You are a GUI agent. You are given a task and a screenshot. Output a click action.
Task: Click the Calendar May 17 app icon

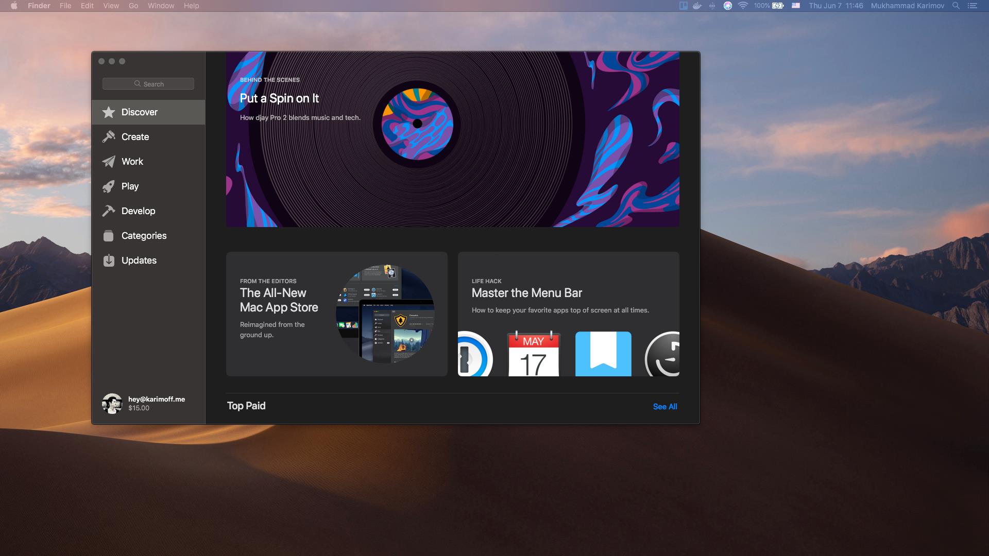tap(534, 354)
